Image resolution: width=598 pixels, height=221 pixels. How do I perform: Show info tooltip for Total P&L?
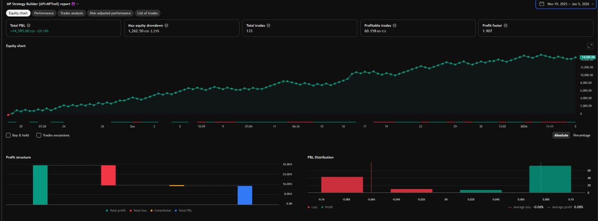28,25
